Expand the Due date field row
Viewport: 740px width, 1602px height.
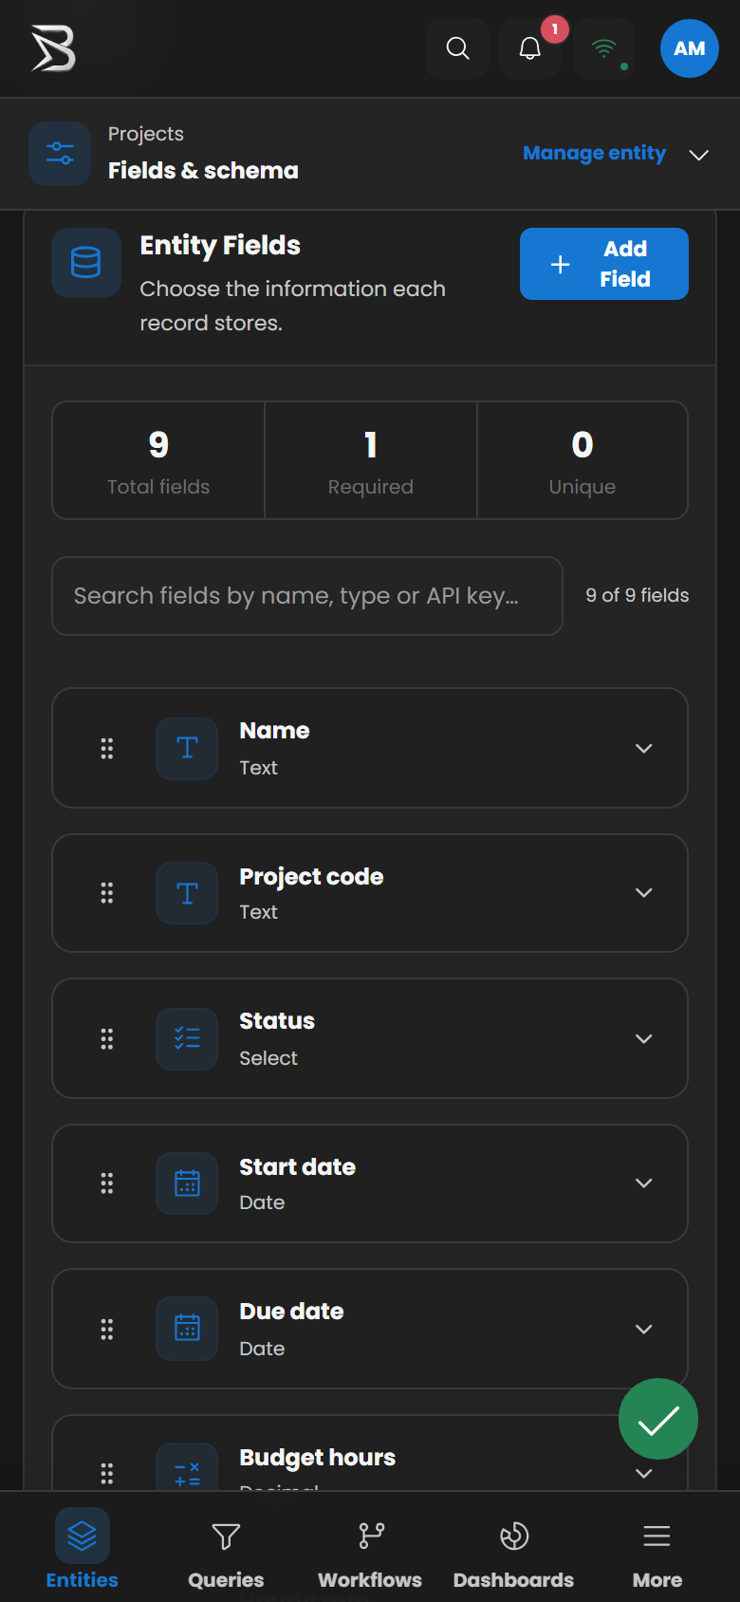643,1329
